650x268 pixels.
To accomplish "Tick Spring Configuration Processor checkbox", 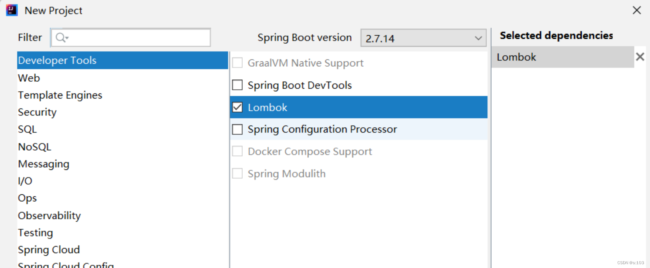I will (x=237, y=129).
